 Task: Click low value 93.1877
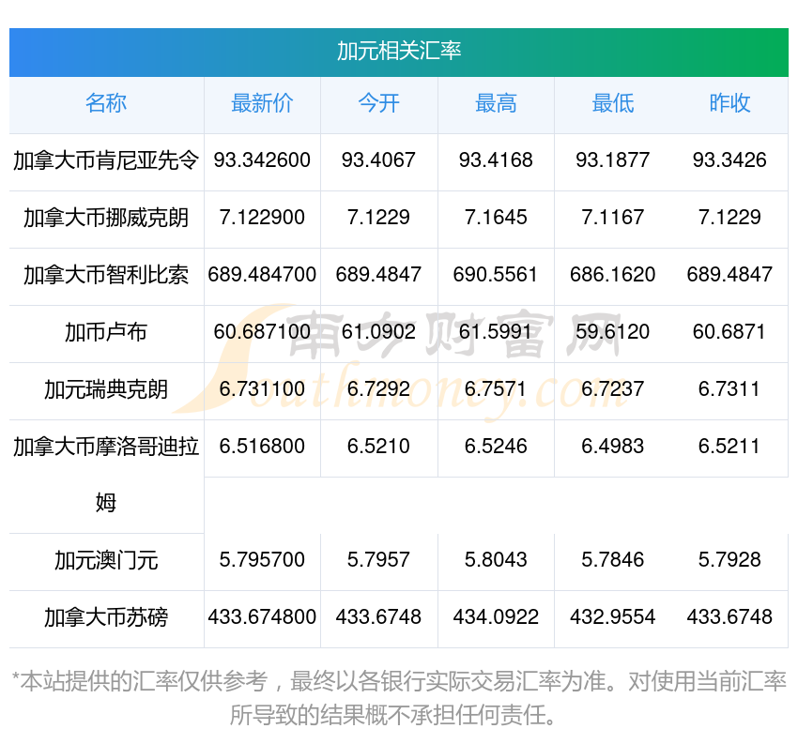613,160
